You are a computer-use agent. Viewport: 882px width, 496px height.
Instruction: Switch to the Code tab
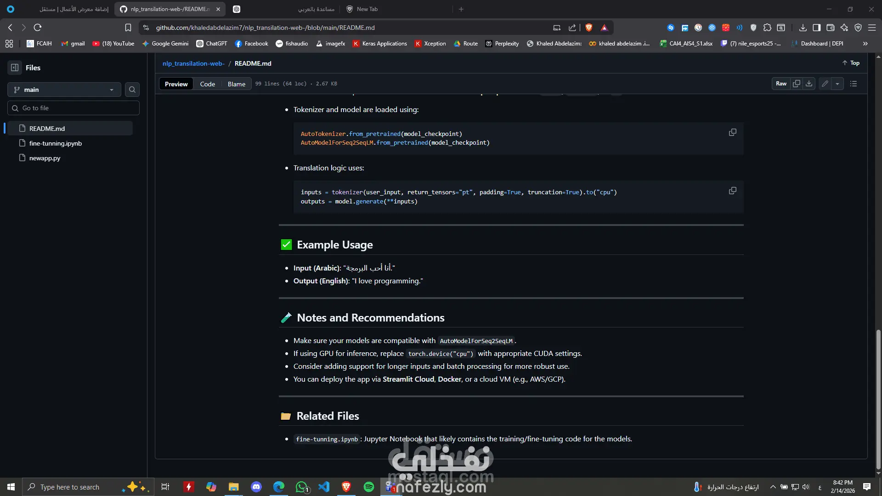click(x=207, y=84)
